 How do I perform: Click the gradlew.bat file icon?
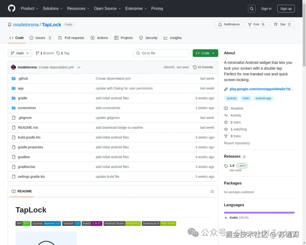click(x=14, y=167)
